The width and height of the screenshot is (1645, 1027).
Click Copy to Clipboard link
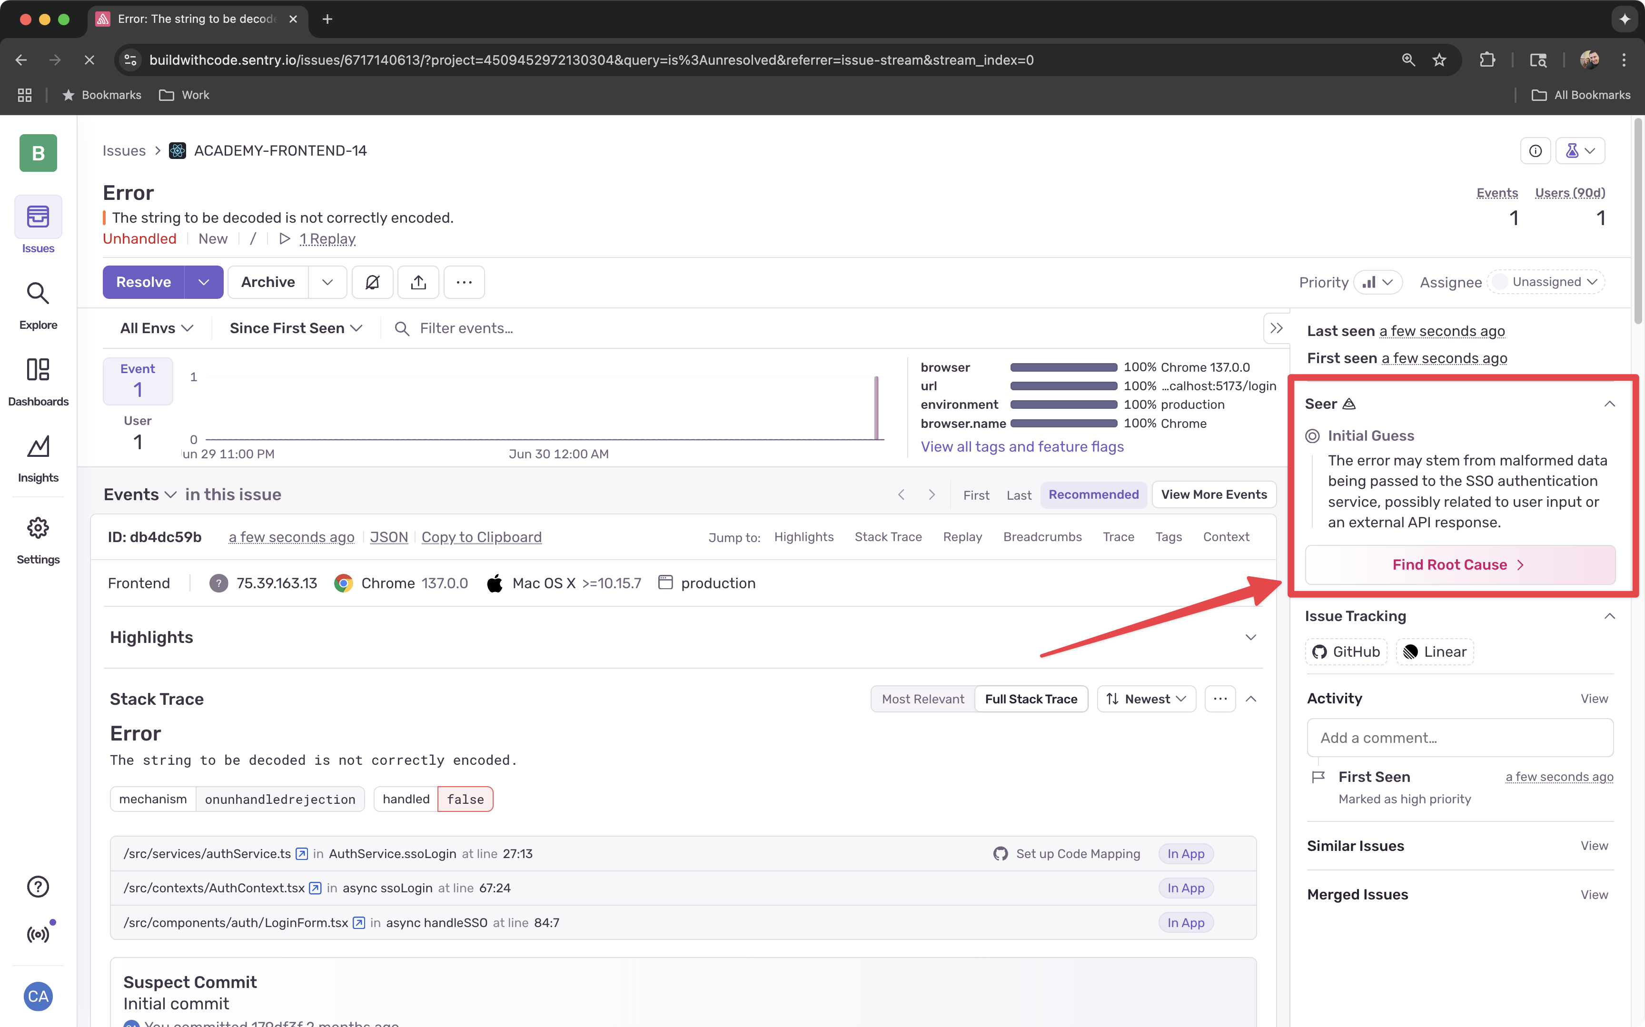(x=482, y=537)
